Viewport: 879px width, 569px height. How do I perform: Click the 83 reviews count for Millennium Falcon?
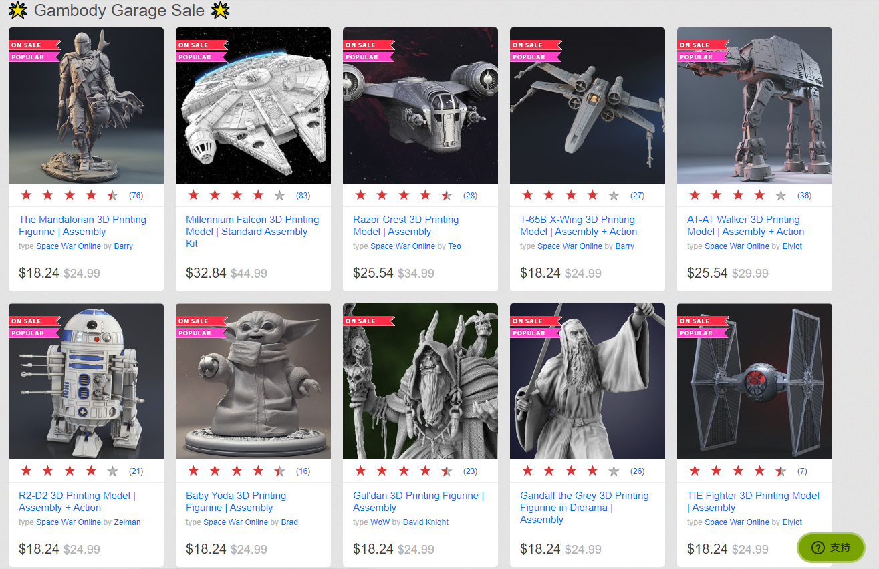(303, 196)
